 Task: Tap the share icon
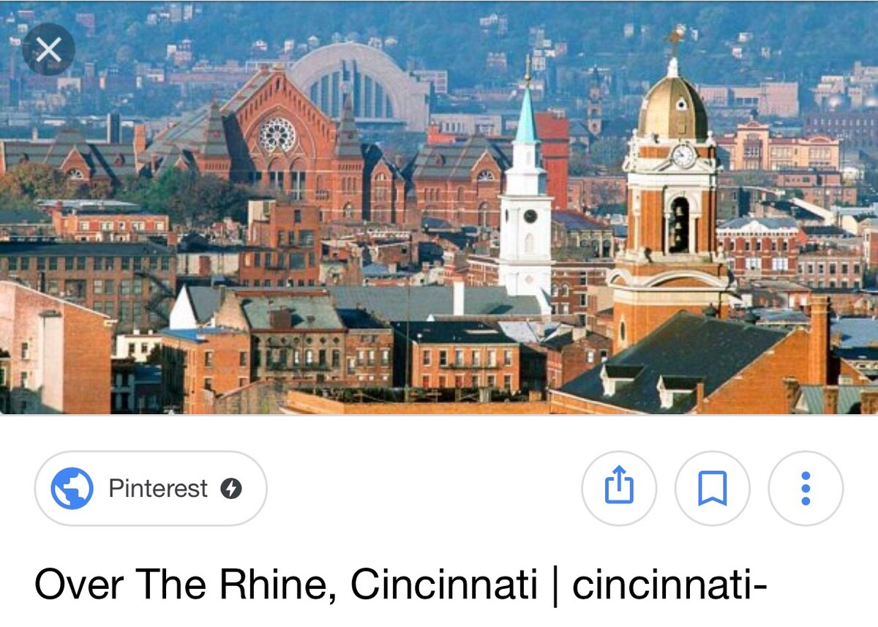tap(619, 487)
